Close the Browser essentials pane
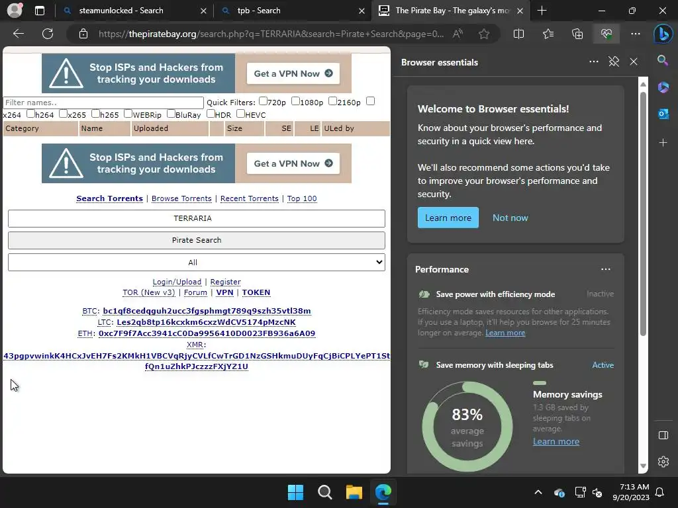Image resolution: width=678 pixels, height=508 pixels. 634,62
